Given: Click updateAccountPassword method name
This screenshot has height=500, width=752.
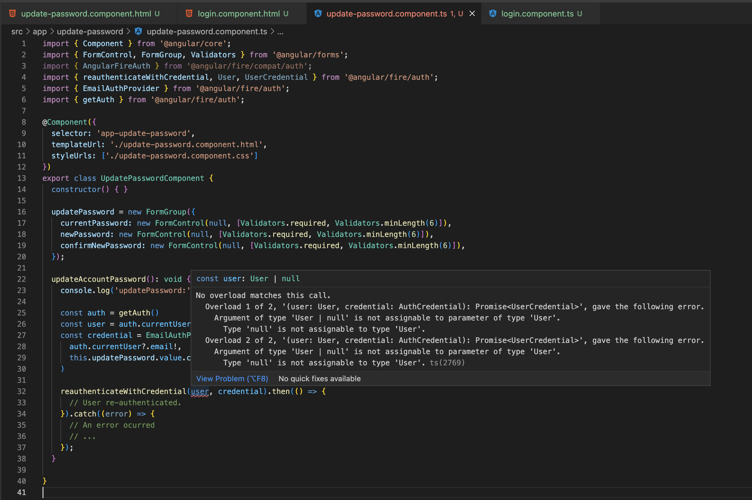Looking at the screenshot, I should (98, 279).
